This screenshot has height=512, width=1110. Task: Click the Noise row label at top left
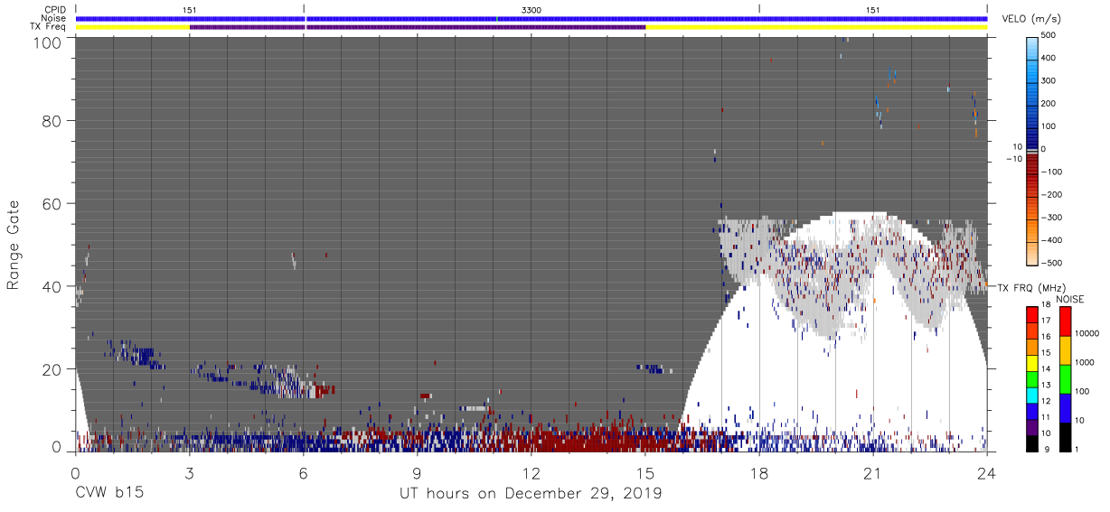(x=54, y=18)
